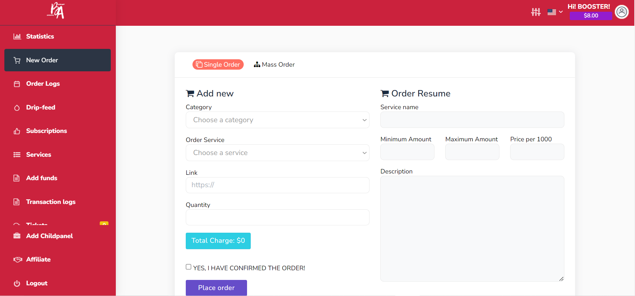Open the user profile avatar icon
635x296 pixels.
(622, 12)
